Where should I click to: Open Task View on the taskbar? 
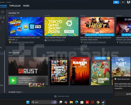pos(61,102)
